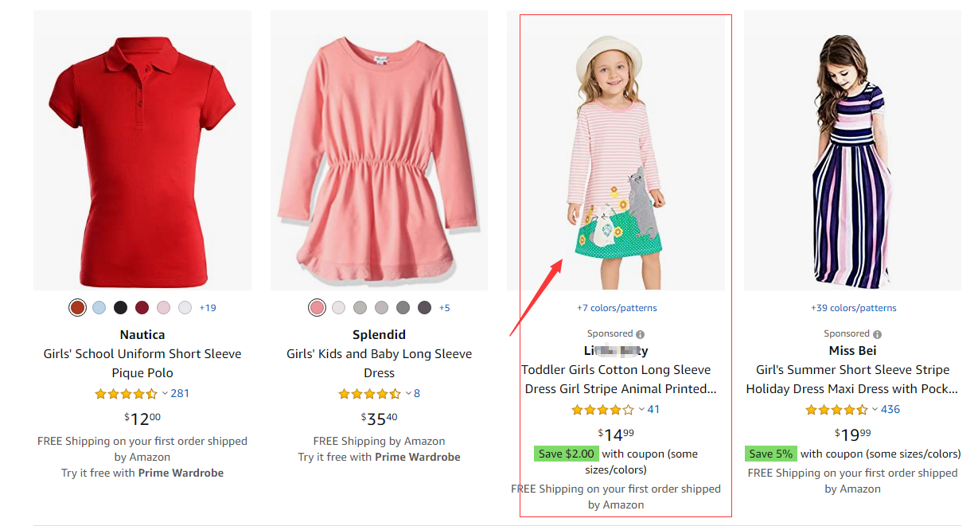This screenshot has height=526, width=978.
Task: Open the +7 colors/patterns link
Action: pos(617,308)
